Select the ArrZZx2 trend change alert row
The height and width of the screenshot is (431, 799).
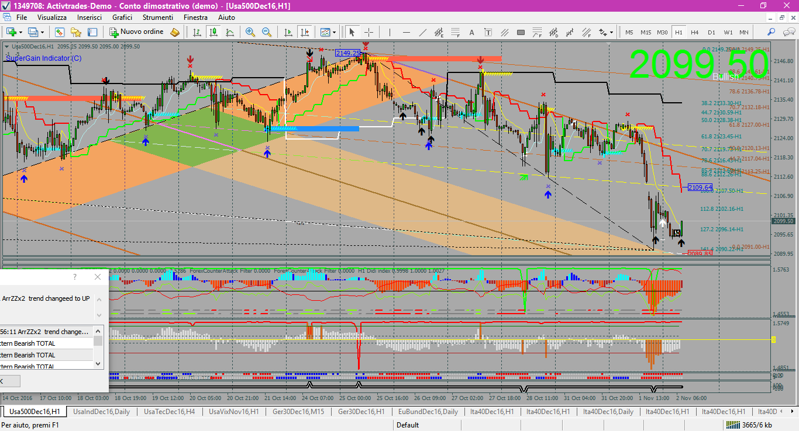click(46, 332)
